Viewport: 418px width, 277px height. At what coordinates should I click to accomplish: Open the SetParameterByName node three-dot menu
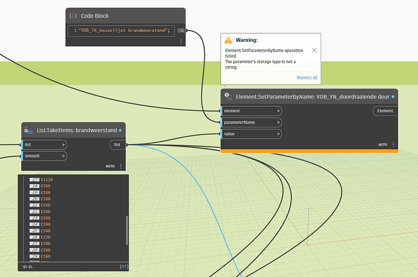pyautogui.click(x=393, y=144)
